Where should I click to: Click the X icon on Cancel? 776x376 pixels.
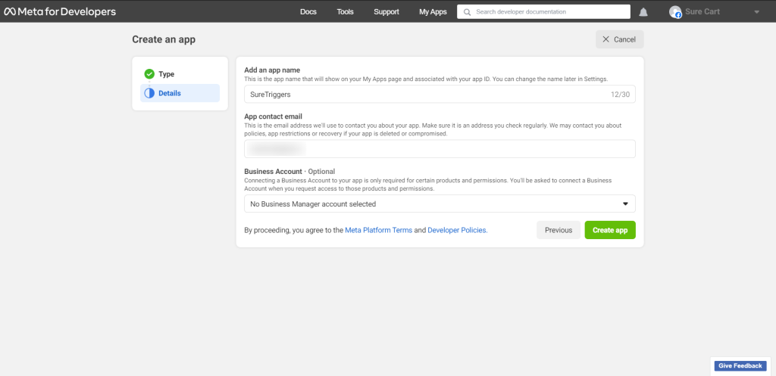coord(605,39)
